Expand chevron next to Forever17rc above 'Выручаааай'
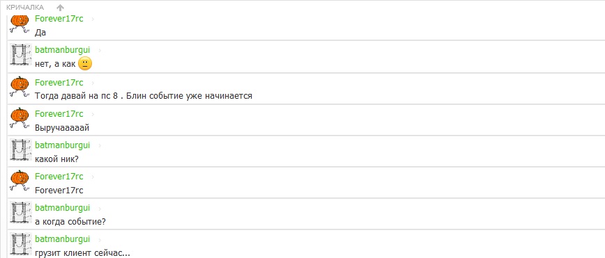The image size is (605, 258). click(92, 114)
